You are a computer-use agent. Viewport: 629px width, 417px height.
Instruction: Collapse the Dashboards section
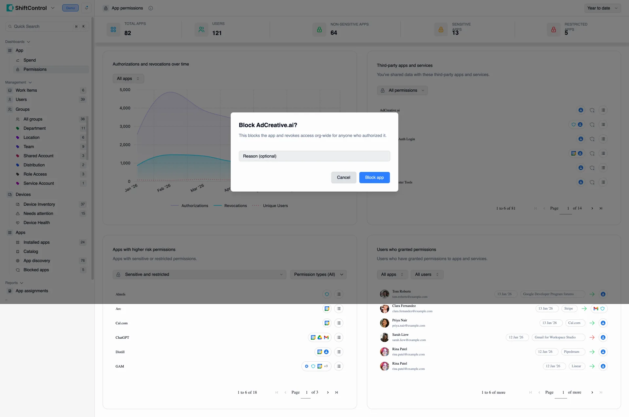coord(18,42)
